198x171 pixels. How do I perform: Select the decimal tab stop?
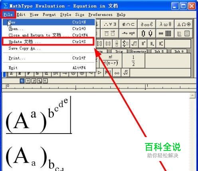click(46, 81)
